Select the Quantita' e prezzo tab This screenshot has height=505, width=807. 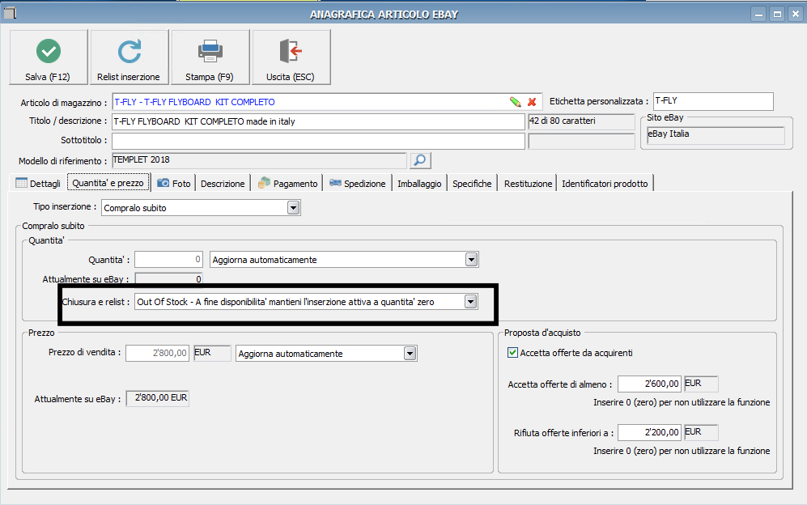tap(108, 183)
